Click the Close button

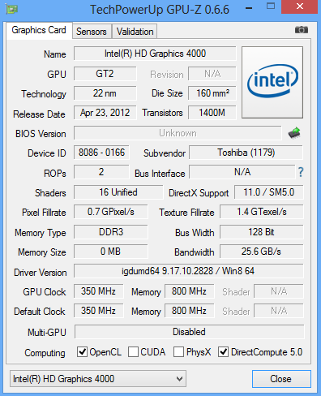tap(281, 379)
